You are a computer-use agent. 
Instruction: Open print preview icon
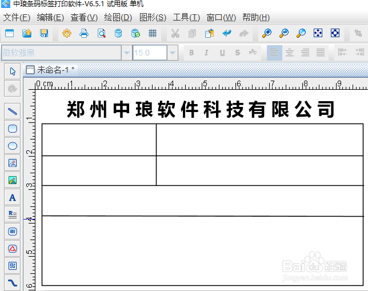(x=101, y=33)
